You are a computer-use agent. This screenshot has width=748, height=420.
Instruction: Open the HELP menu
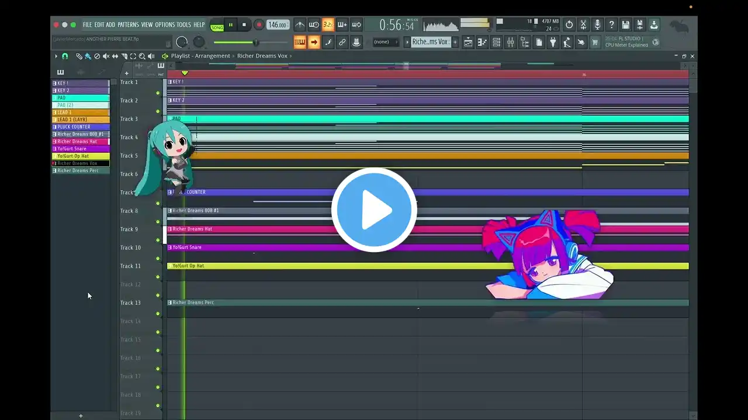[199, 24]
